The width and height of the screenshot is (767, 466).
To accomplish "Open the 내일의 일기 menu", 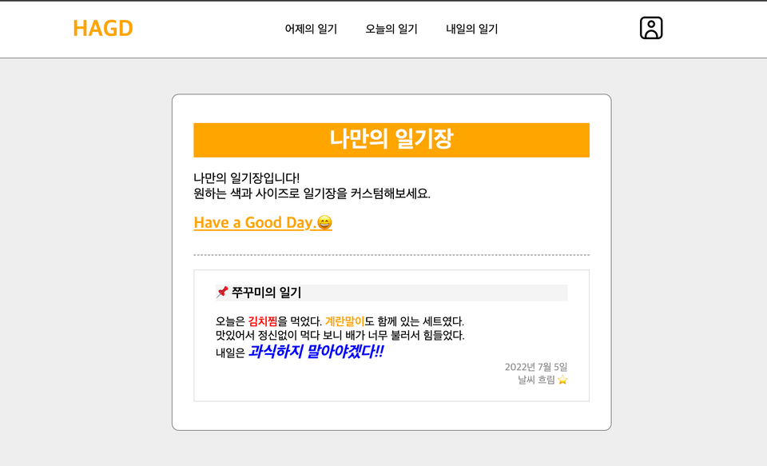I will 471,29.
